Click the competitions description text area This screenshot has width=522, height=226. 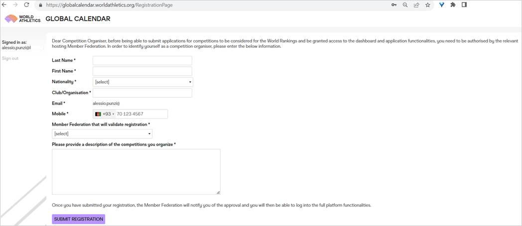136,171
